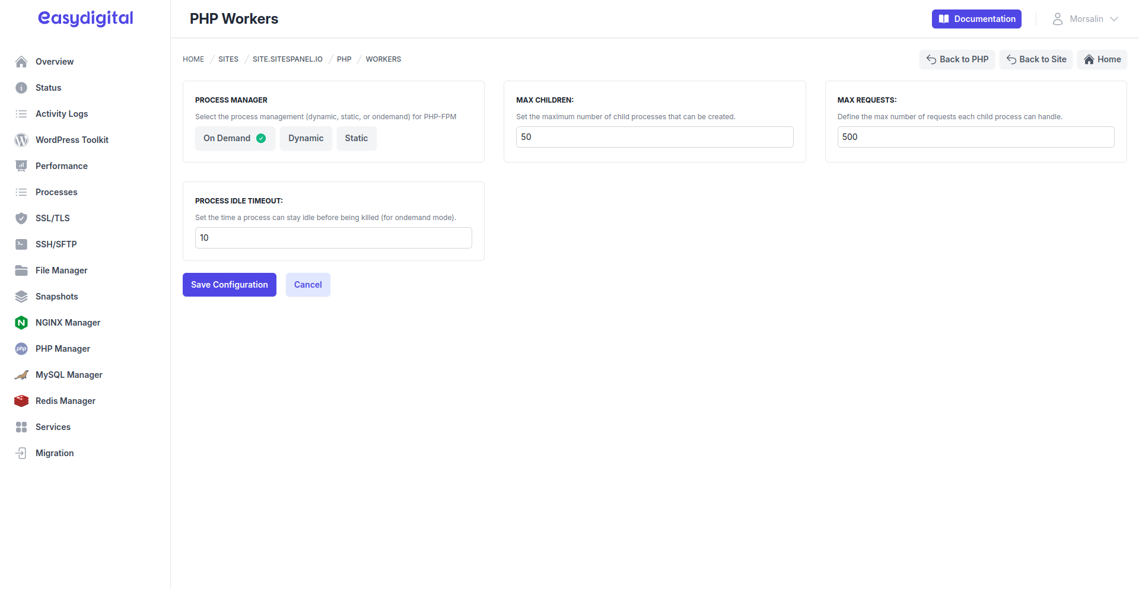Expand the File Manager section

(x=61, y=270)
